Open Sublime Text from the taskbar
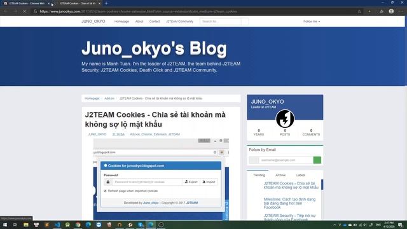The width and height of the screenshot is (407, 229). coord(46,225)
